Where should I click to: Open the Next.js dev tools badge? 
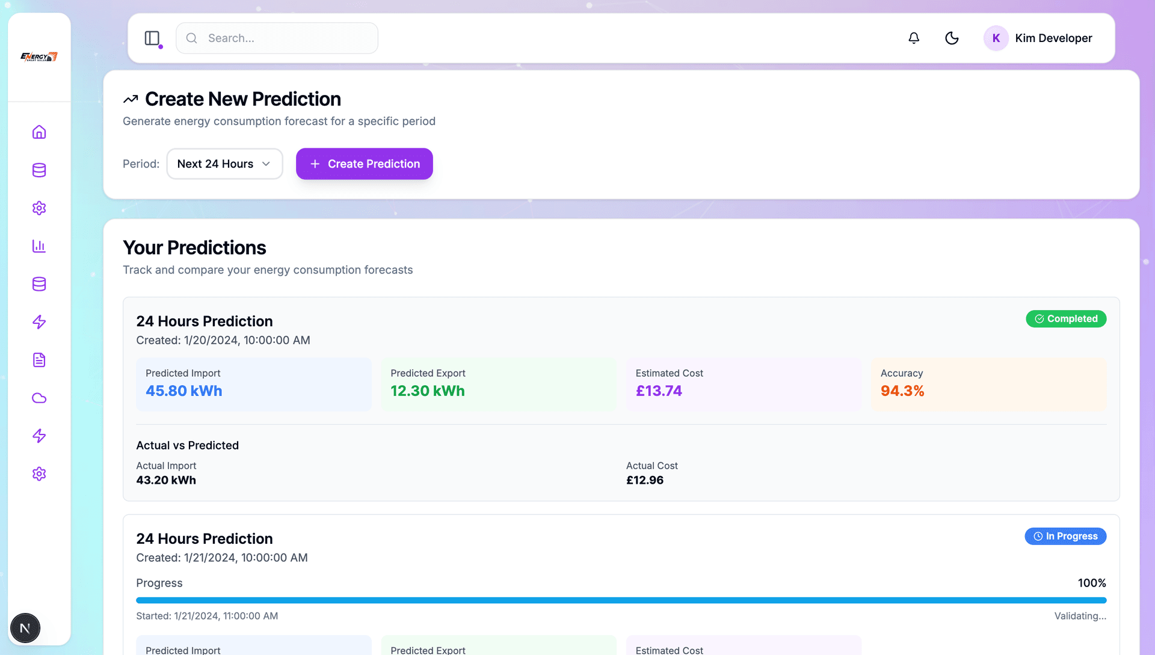coord(25,628)
